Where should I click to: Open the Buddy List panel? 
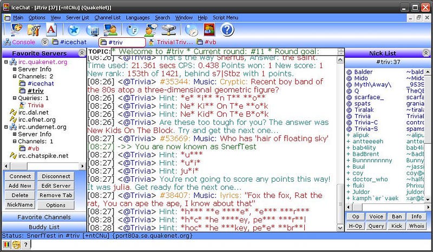(x=44, y=227)
